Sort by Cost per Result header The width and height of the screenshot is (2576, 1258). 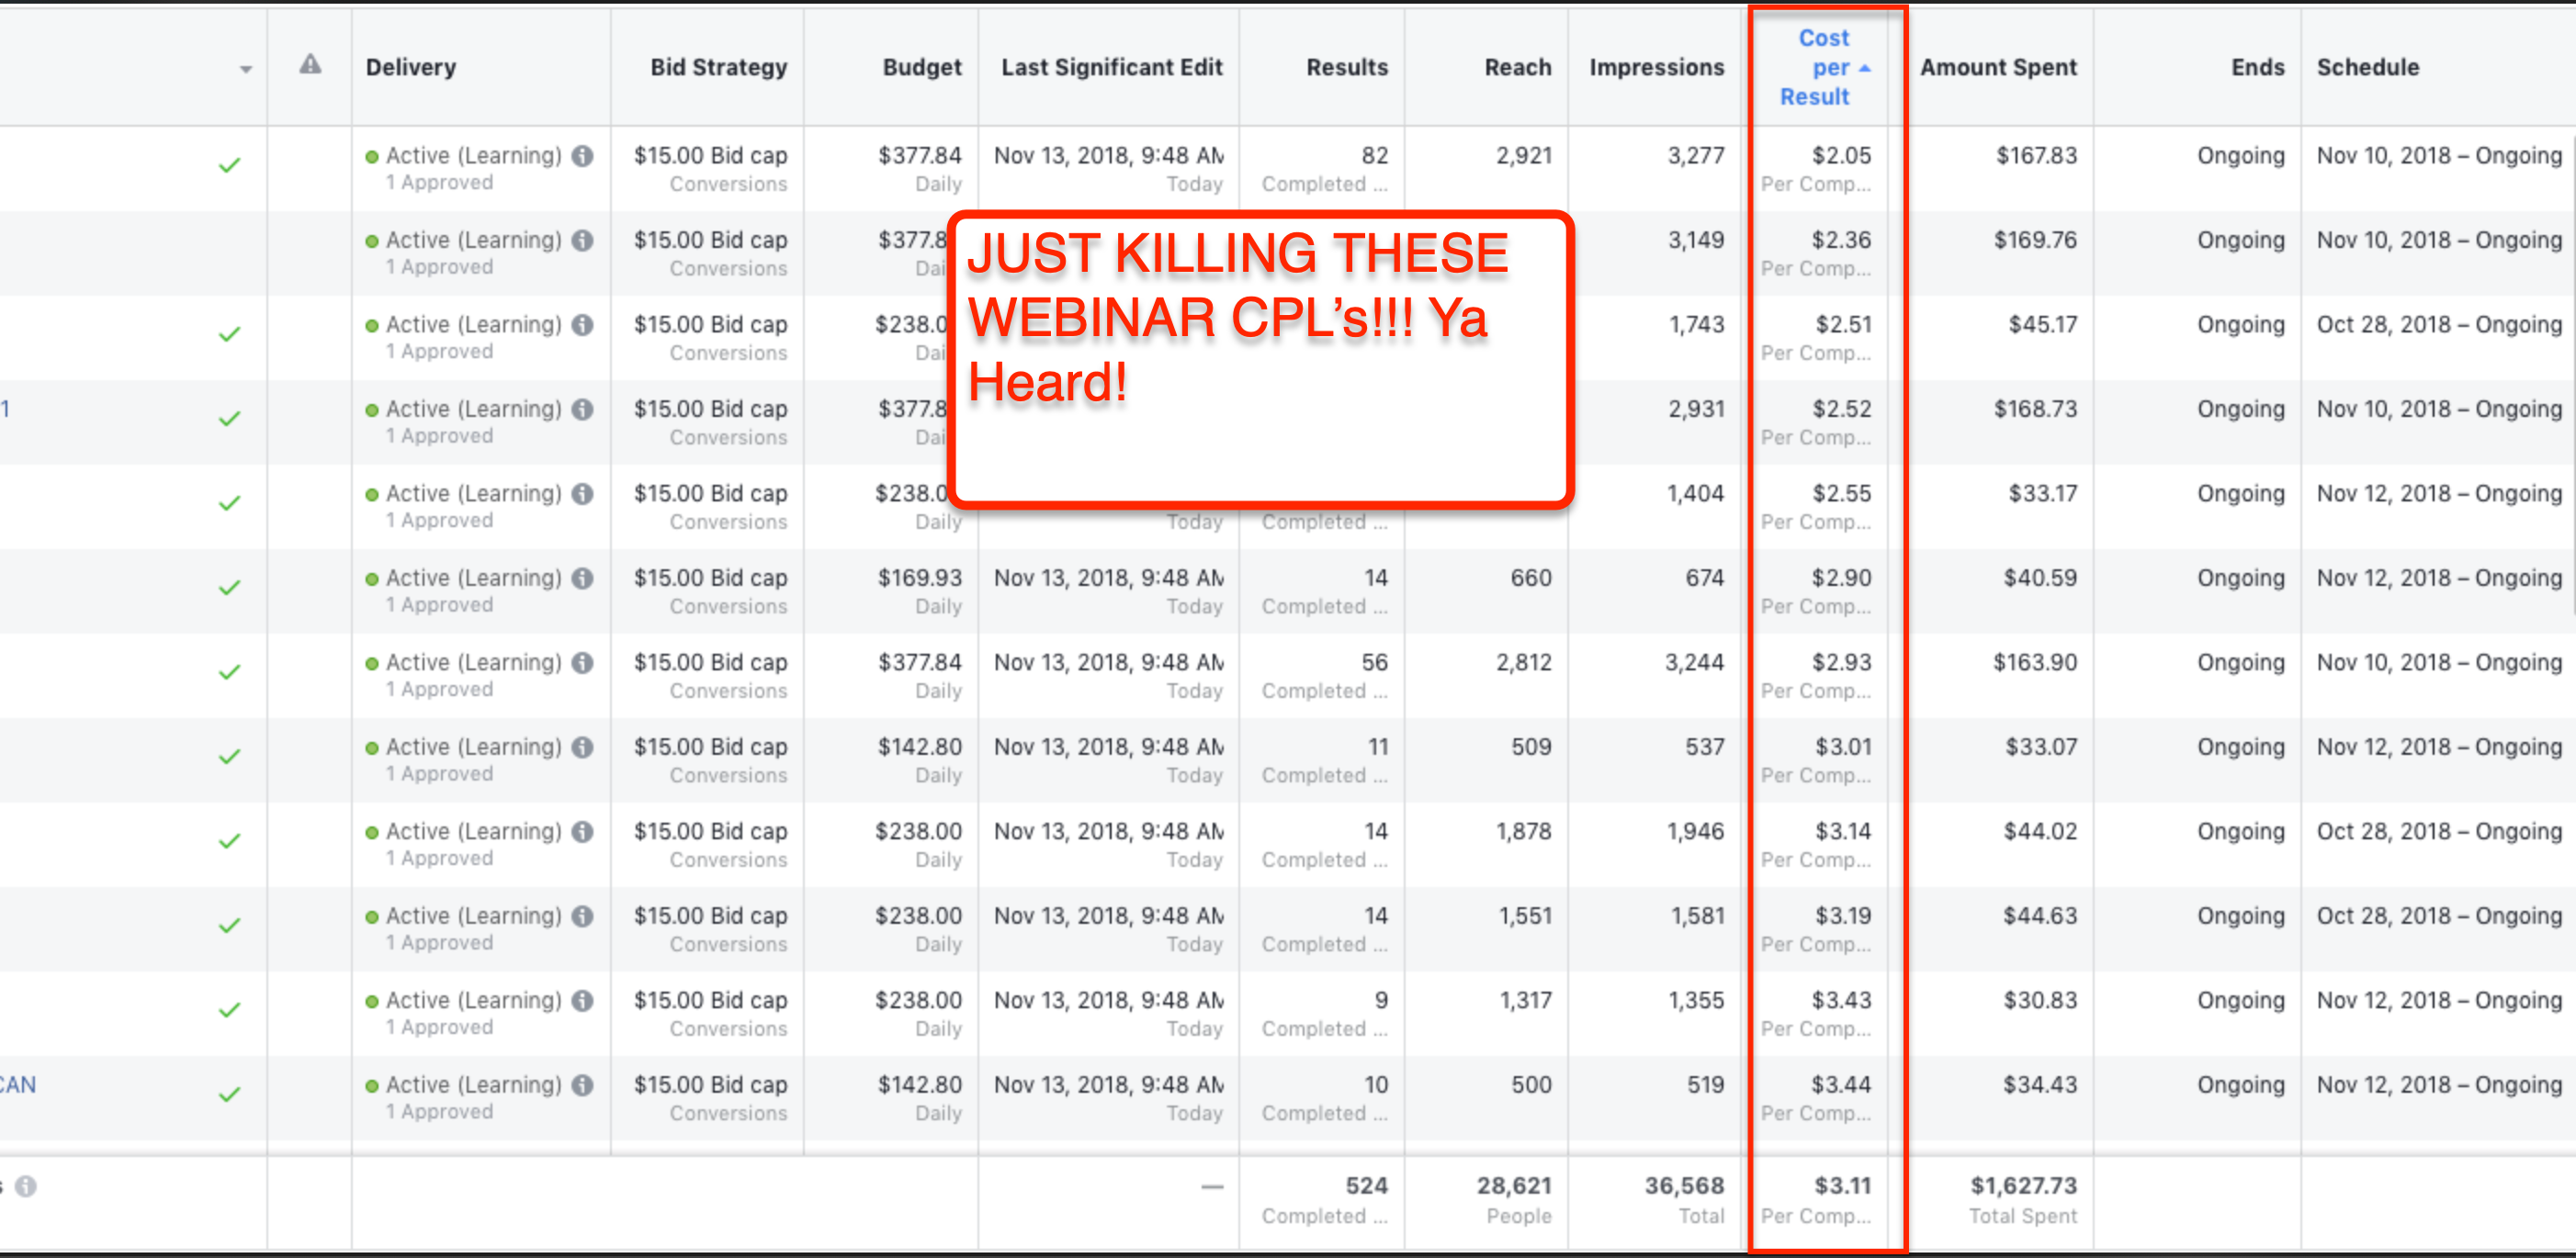tap(1816, 67)
